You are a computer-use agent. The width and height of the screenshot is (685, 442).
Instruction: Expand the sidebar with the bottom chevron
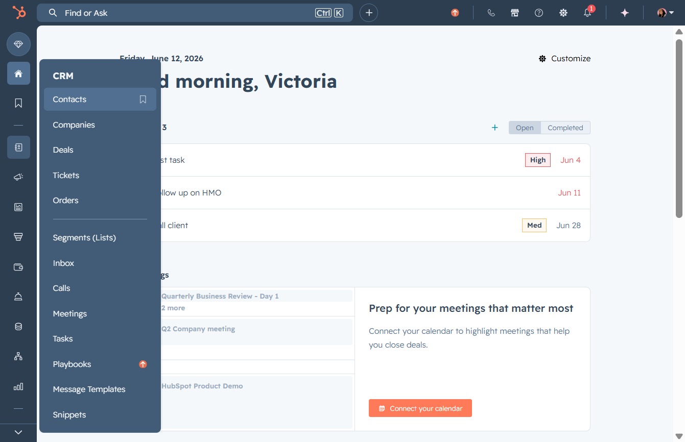pos(18,432)
